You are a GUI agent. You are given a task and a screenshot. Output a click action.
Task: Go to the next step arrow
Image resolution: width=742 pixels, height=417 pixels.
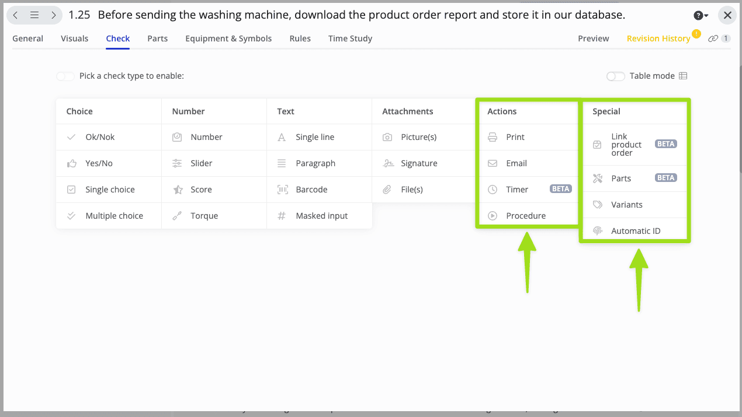[x=53, y=15]
